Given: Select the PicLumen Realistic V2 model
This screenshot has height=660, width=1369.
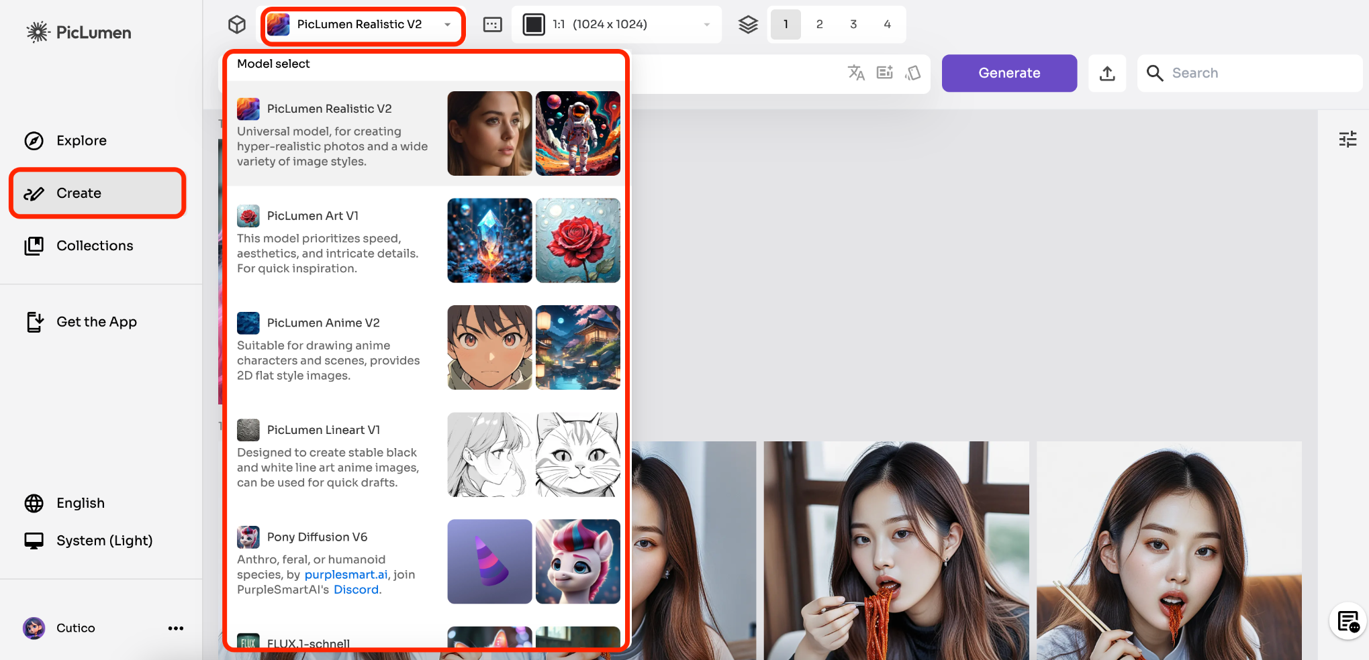Looking at the screenshot, I should [427, 133].
